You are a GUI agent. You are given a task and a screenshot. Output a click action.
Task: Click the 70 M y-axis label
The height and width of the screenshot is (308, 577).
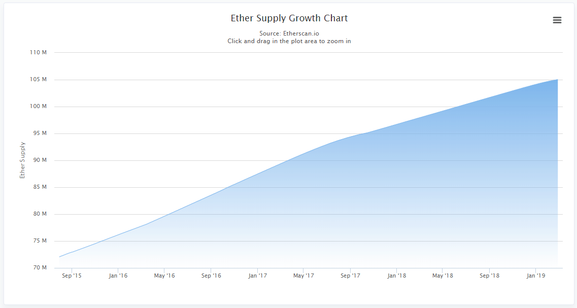coord(40,267)
